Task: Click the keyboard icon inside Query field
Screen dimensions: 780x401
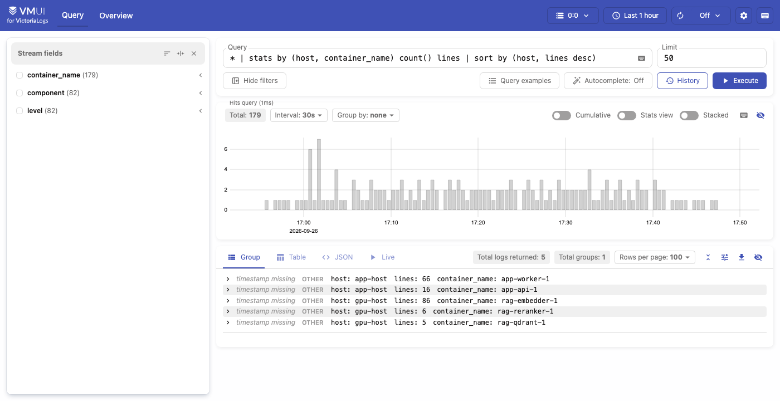Action: (641, 58)
